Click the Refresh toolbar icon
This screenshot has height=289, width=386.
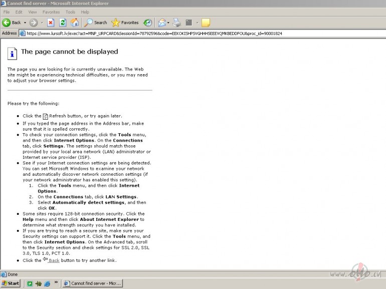(x=63, y=23)
